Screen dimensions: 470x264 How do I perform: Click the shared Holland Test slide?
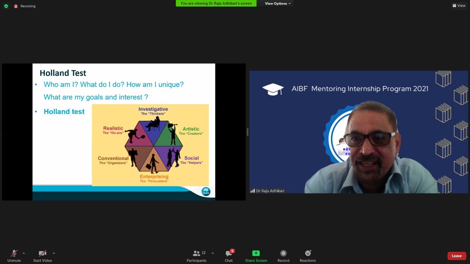pos(124,132)
